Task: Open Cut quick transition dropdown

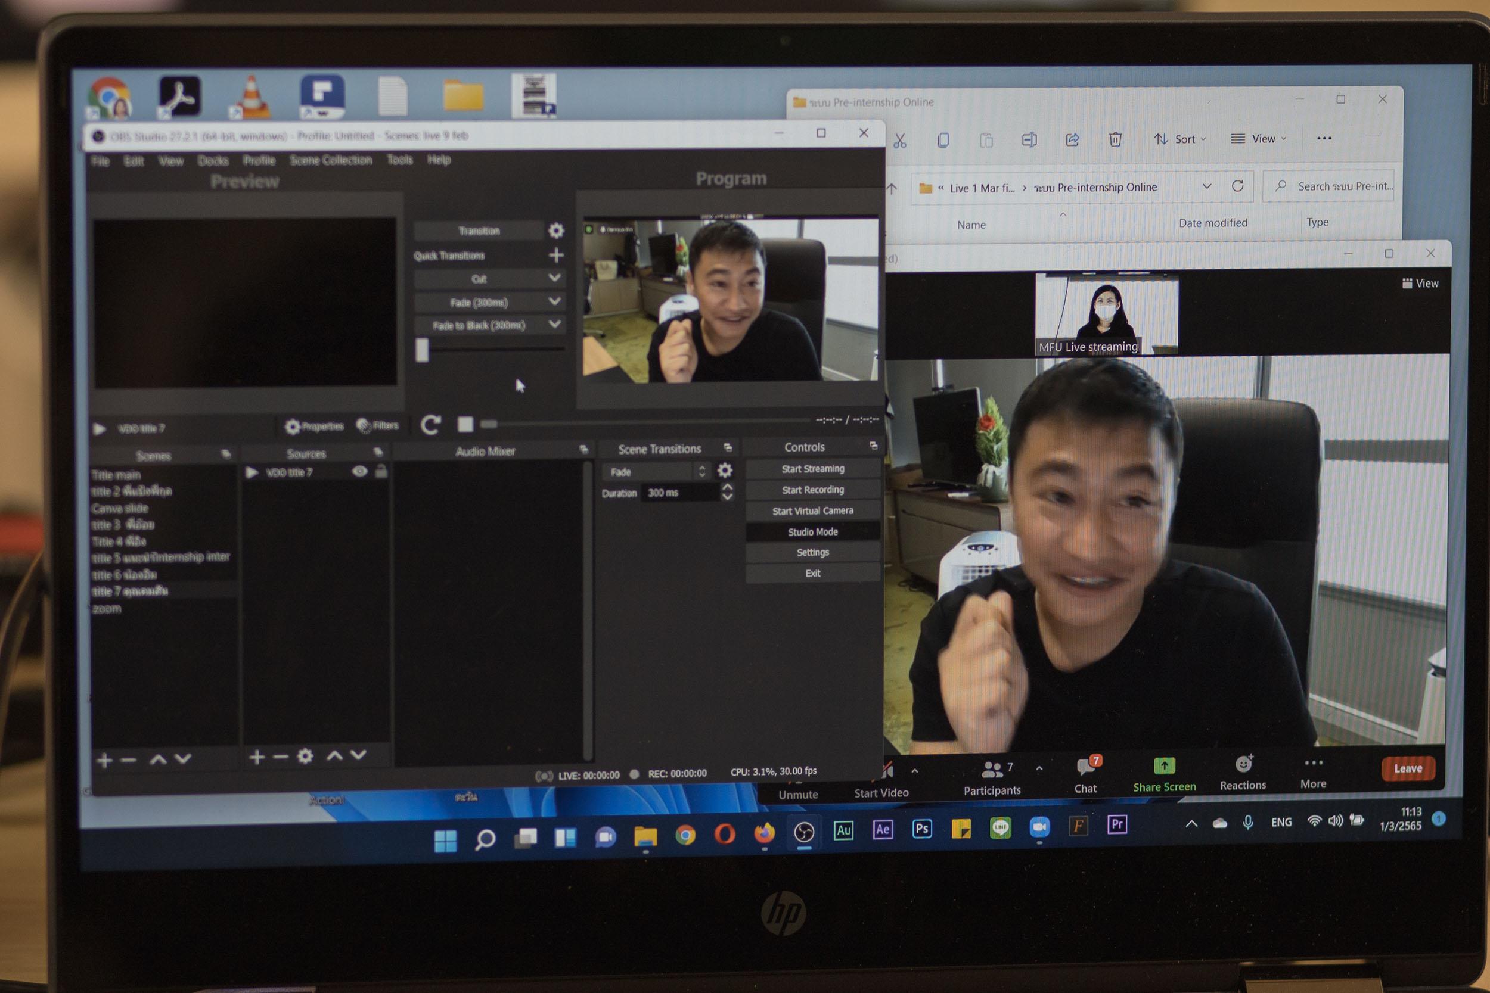Action: [554, 278]
